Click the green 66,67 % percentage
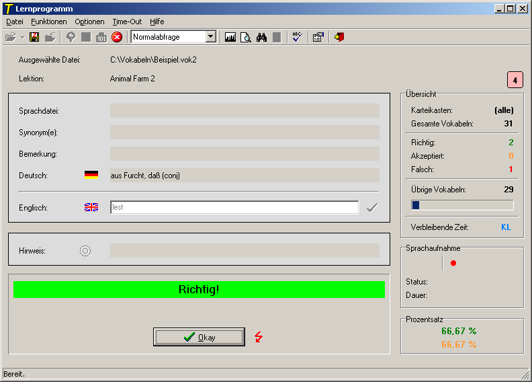 (459, 331)
